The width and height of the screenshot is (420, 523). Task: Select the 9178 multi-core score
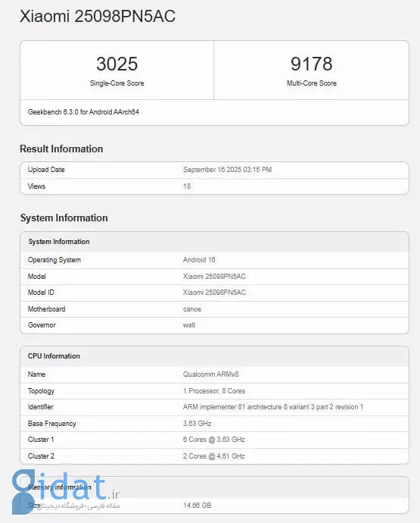[x=312, y=64]
